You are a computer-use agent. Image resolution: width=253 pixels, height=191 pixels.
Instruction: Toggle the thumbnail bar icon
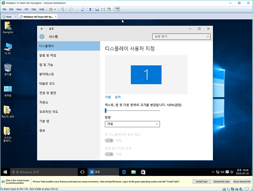coord(97,9)
